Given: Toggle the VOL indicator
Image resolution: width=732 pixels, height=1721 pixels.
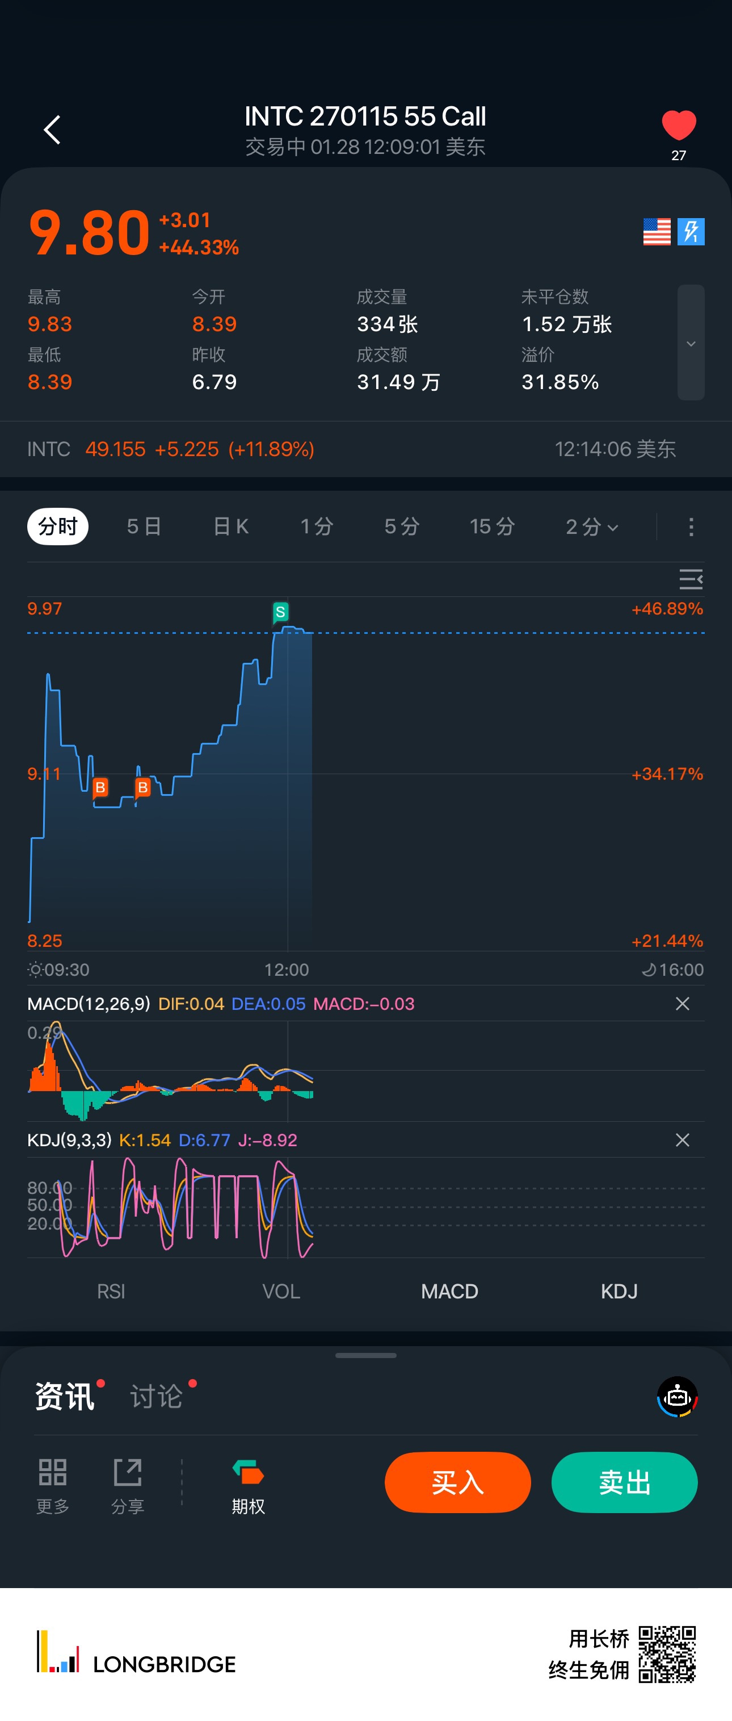Looking at the screenshot, I should point(281,1292).
